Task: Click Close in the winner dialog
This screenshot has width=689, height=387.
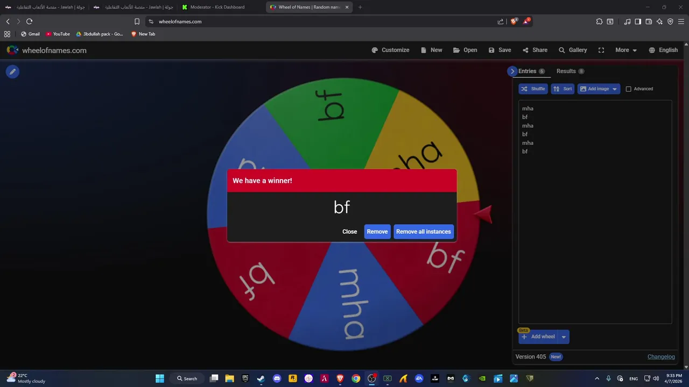Action: coord(349,232)
